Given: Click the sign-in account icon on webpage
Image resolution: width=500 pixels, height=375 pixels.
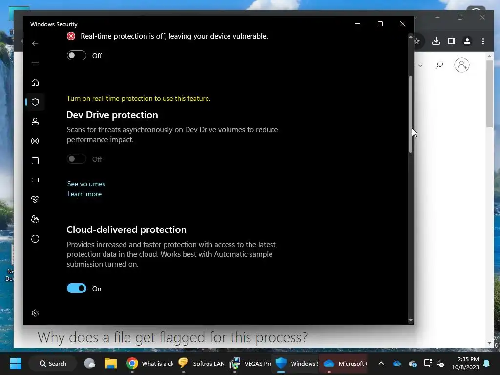Looking at the screenshot, I should pyautogui.click(x=462, y=65).
